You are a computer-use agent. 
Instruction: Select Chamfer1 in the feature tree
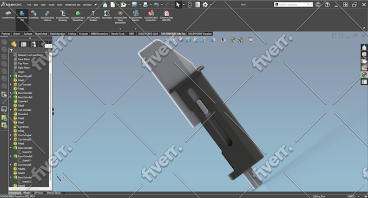(x=23, y=101)
